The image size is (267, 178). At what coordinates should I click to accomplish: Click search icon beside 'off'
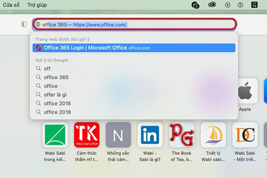click(38, 69)
